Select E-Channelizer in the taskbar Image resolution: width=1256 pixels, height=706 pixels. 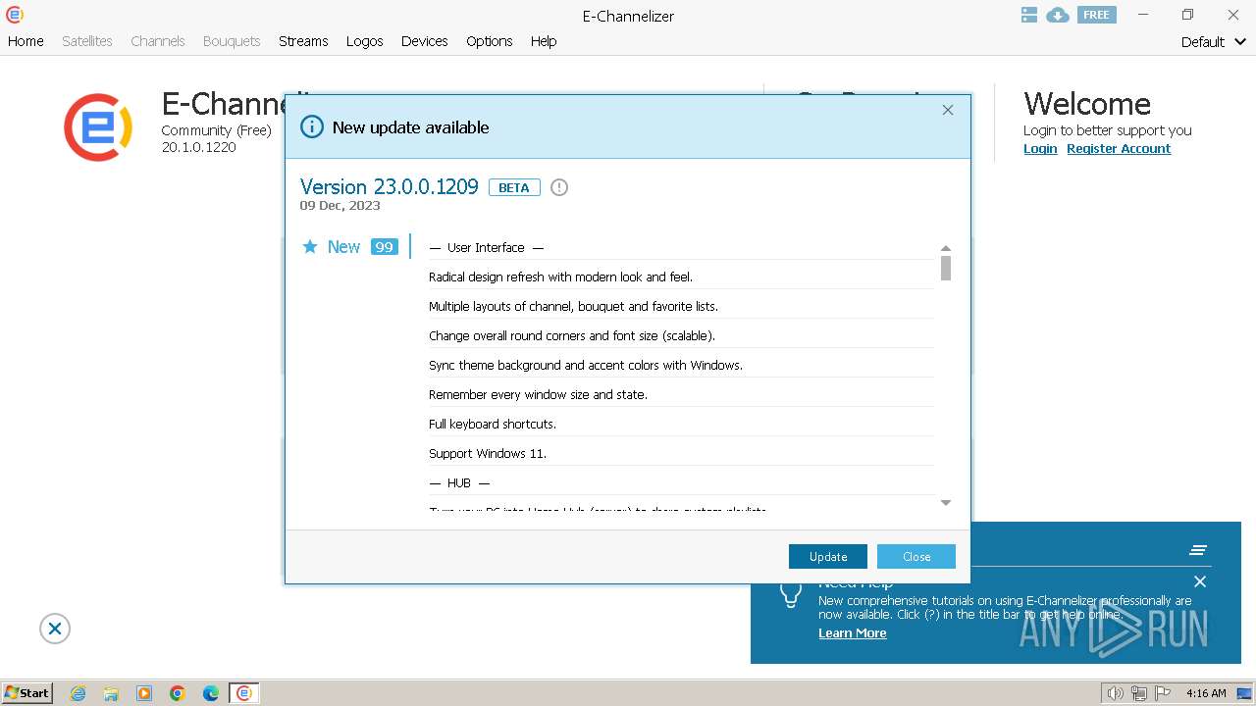(244, 693)
